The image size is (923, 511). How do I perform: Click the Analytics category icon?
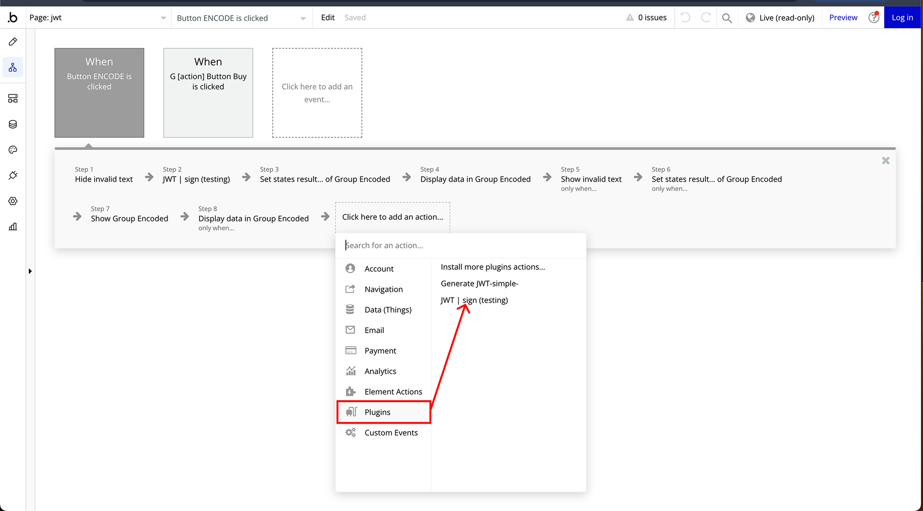pyautogui.click(x=351, y=371)
